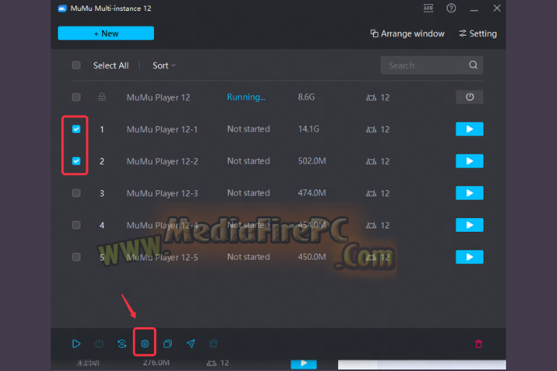Click the MuMu logo in title bar
This screenshot has height=371, width=557.
tap(62, 9)
